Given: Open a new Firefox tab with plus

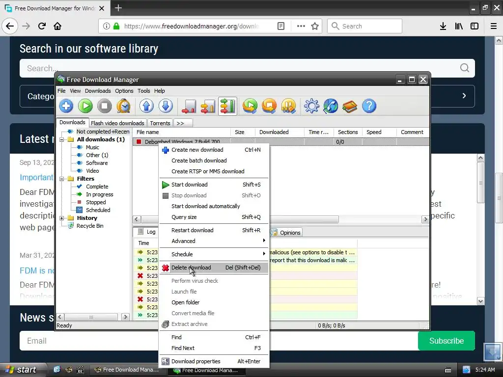Looking at the screenshot, I should click(x=118, y=8).
